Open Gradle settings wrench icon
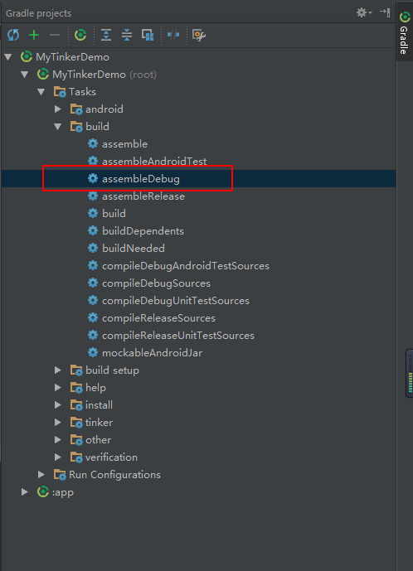 (x=199, y=35)
